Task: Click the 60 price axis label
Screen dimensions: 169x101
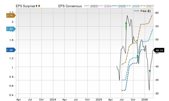Action: [x=157, y=13]
